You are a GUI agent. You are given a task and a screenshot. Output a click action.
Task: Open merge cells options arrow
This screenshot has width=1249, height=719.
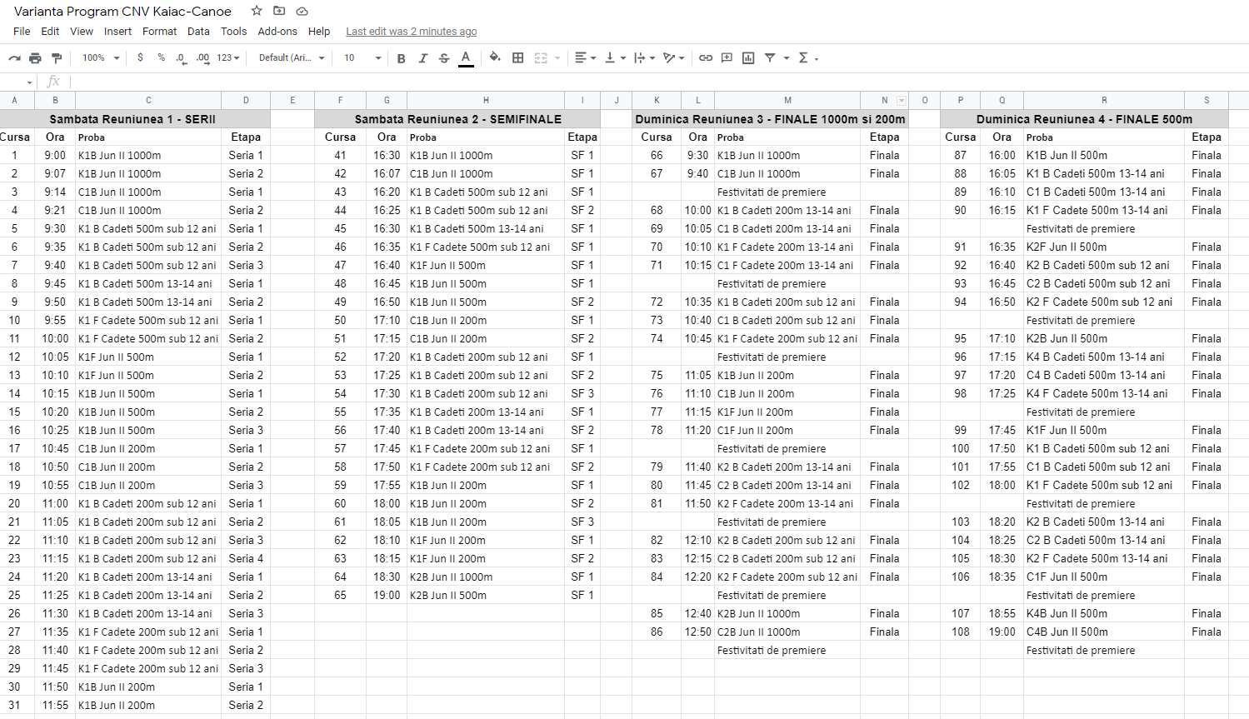tap(557, 57)
